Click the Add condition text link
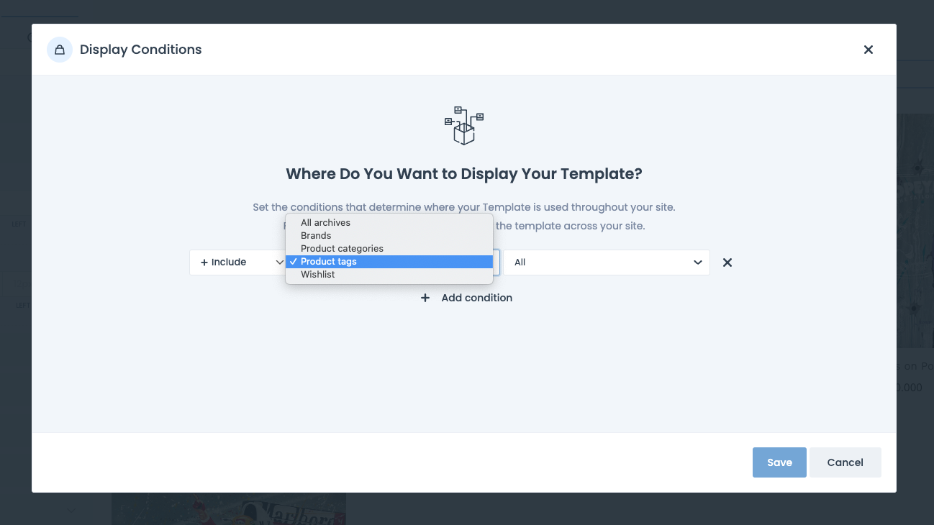Screen dimensions: 934x525 coord(476,298)
